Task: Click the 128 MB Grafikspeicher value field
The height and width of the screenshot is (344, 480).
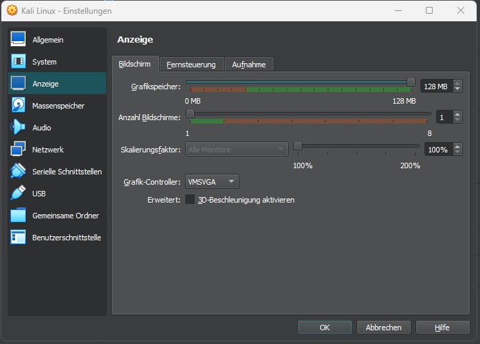Action: coord(437,87)
